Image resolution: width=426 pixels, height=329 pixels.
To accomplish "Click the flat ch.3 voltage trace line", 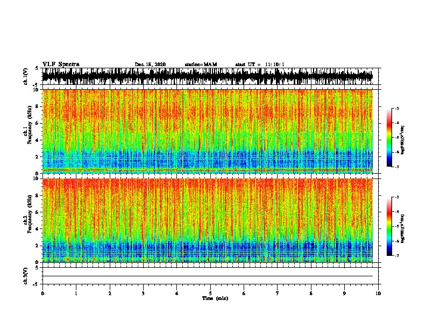I will (208, 276).
